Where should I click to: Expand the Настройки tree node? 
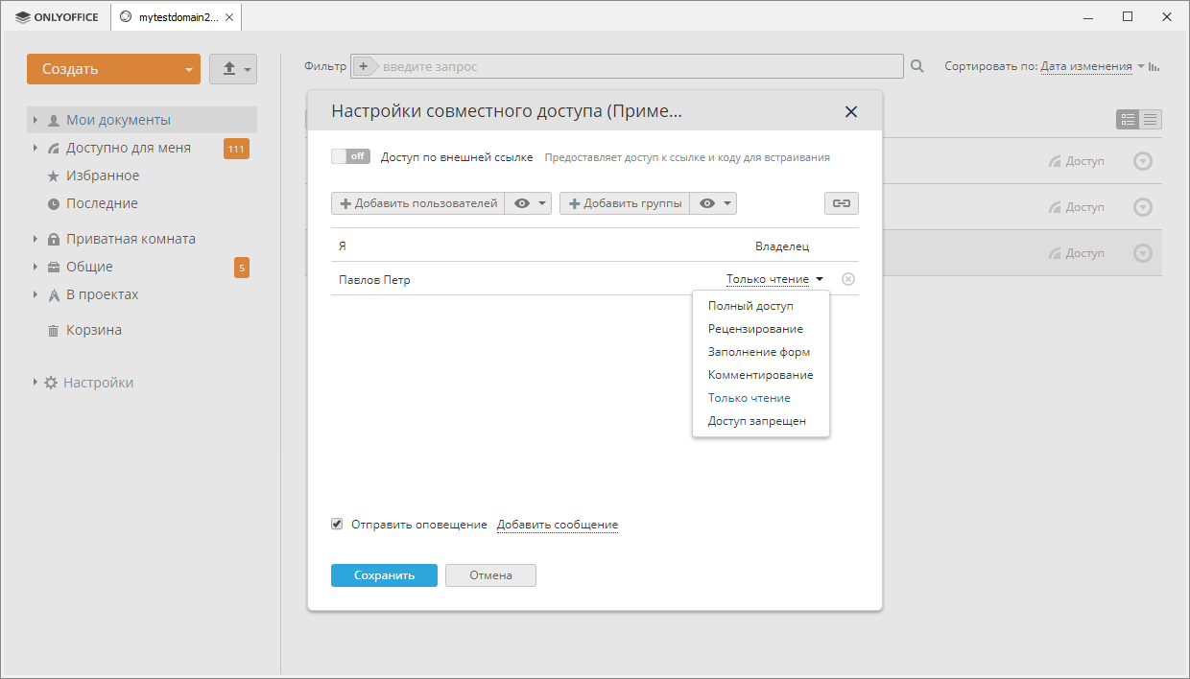[x=36, y=382]
